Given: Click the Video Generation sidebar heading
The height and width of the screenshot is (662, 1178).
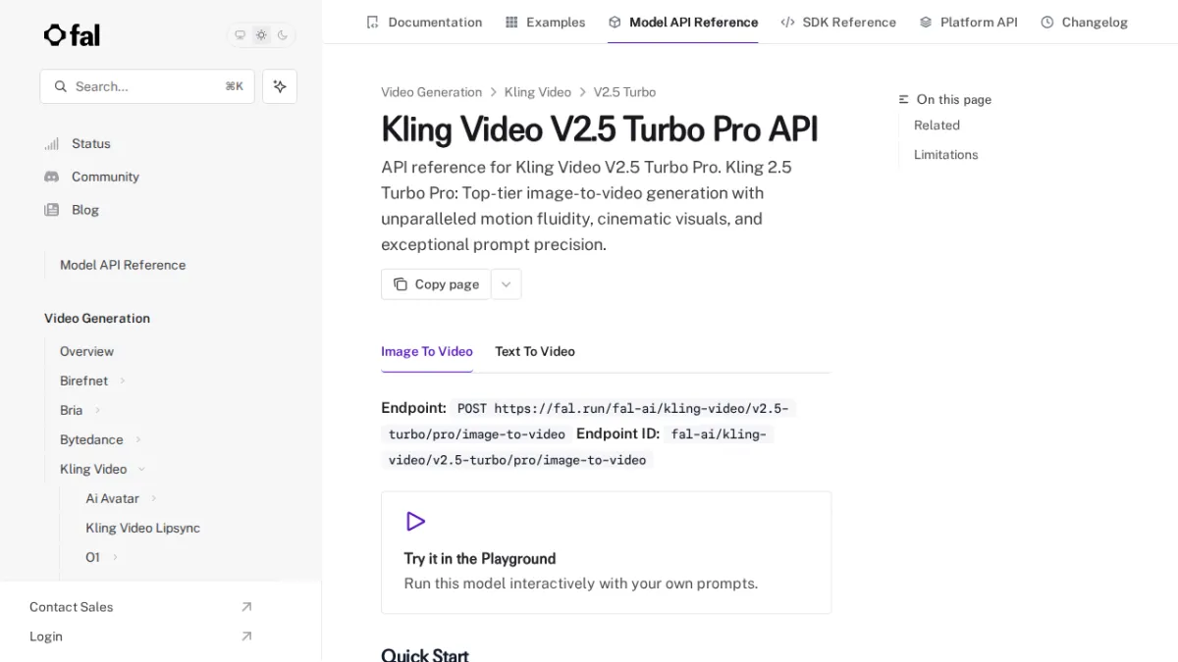Looking at the screenshot, I should pyautogui.click(x=97, y=319).
